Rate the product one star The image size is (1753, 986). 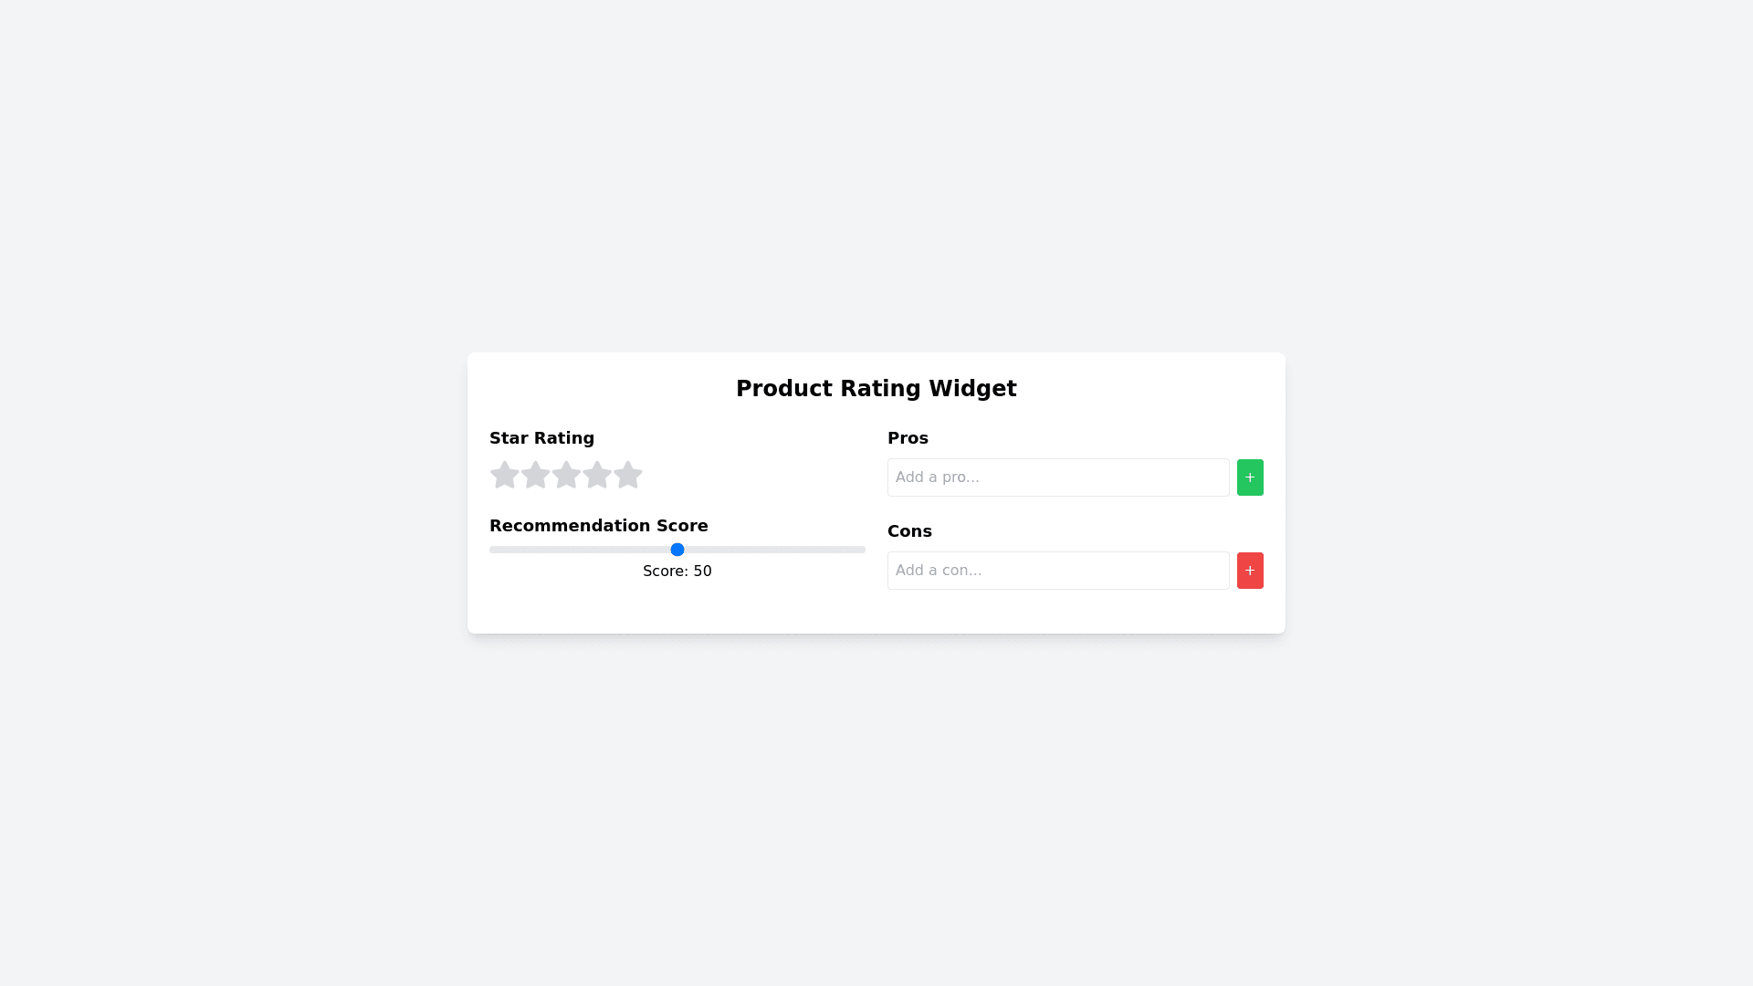tap(505, 475)
